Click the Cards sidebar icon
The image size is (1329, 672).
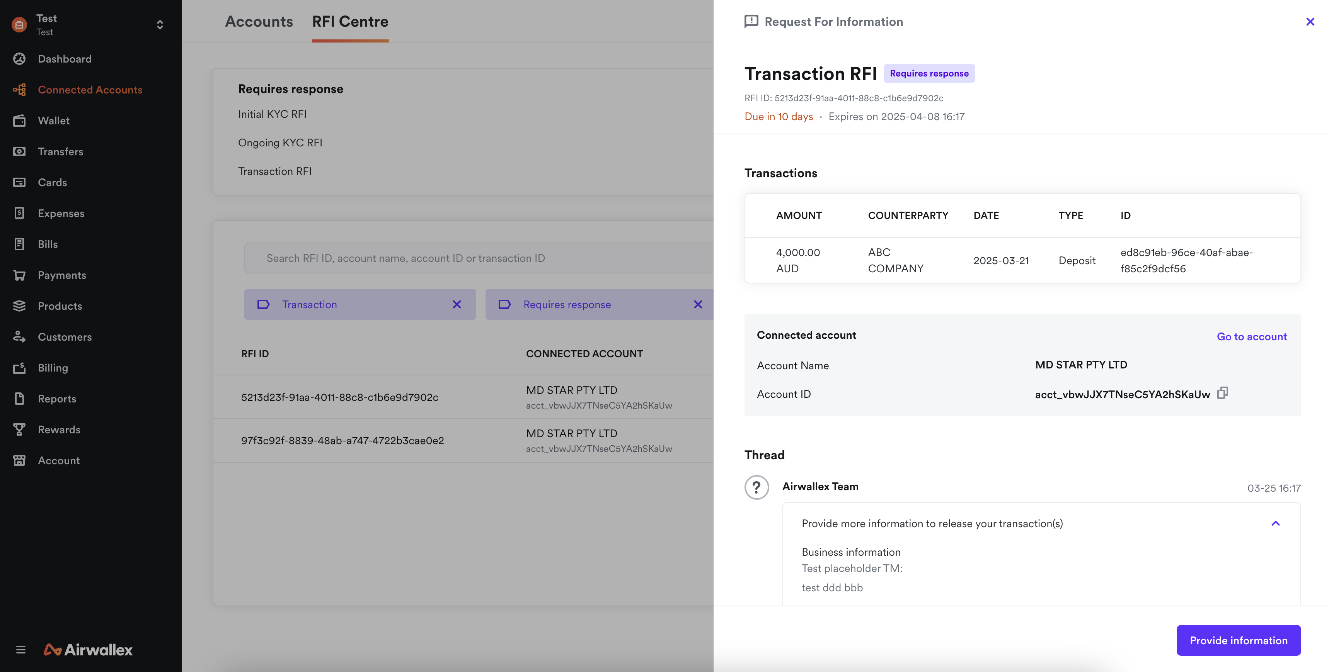click(x=19, y=182)
